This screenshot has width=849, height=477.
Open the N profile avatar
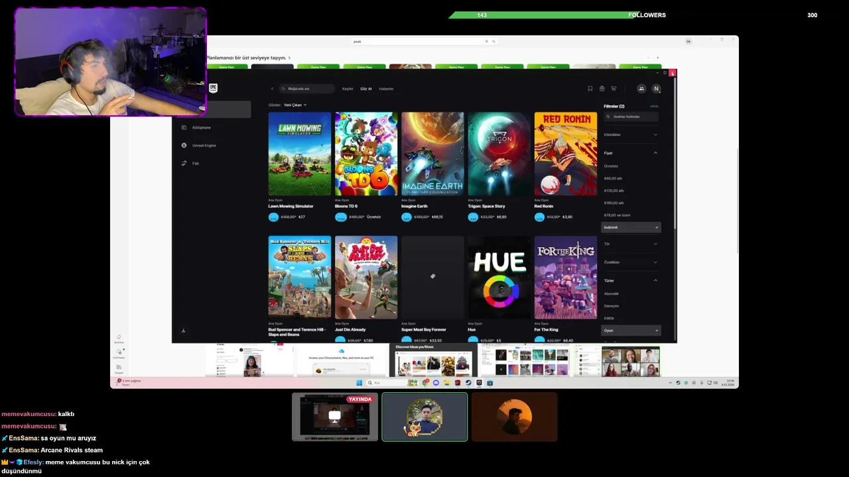(x=657, y=89)
